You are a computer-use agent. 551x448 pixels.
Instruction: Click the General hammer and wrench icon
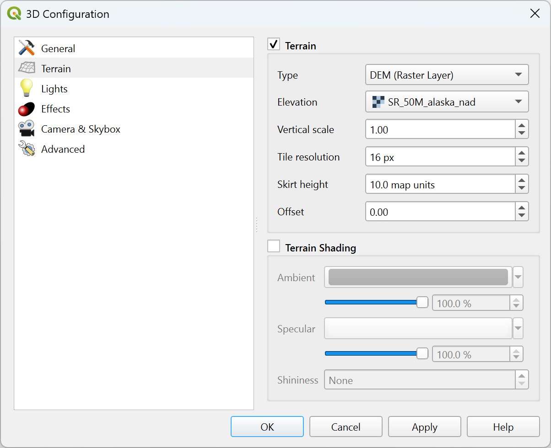click(27, 48)
